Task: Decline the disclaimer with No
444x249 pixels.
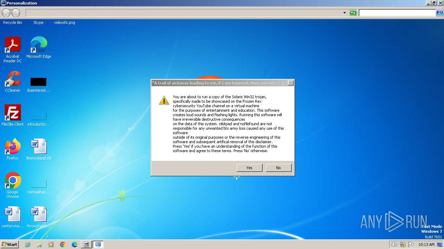Action: [279, 168]
